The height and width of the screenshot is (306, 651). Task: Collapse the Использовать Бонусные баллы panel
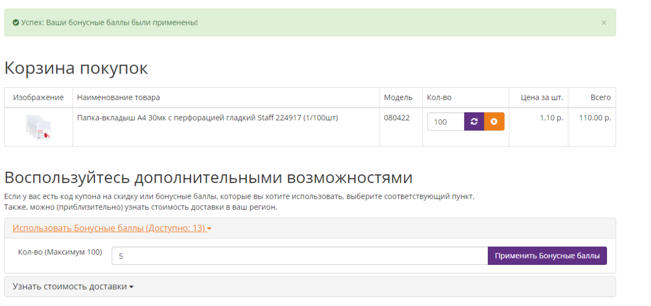coord(112,229)
